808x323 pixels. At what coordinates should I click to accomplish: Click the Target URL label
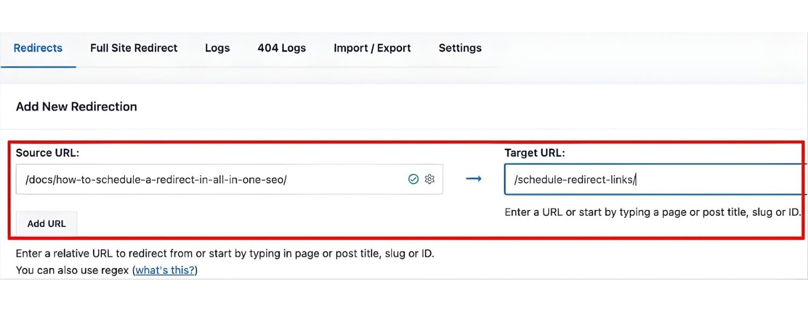(x=535, y=152)
